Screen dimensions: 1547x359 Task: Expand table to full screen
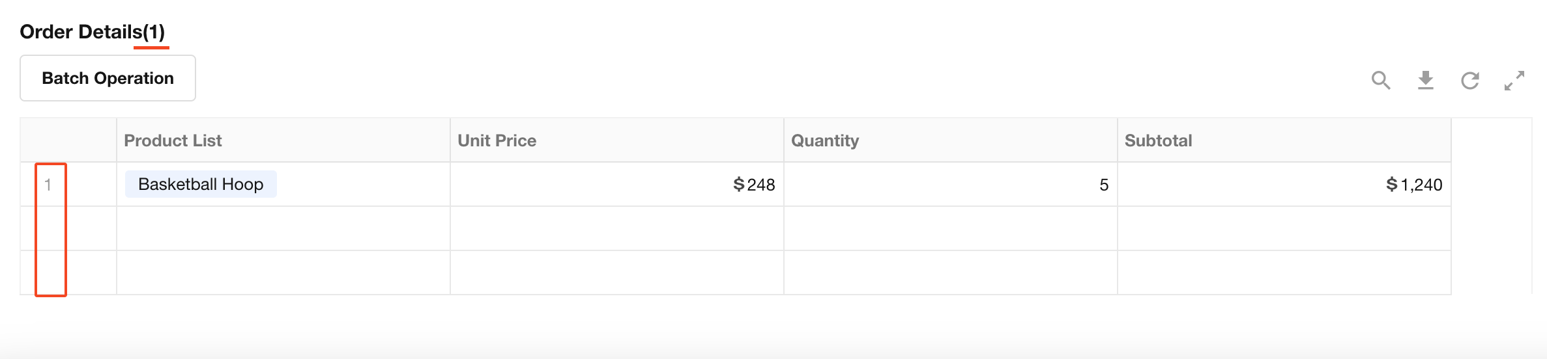[x=1514, y=80]
